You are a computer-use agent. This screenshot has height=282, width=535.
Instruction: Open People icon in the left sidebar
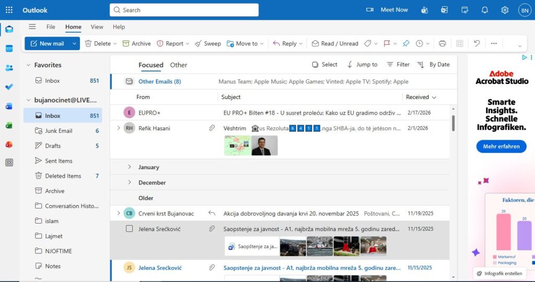coord(9,68)
